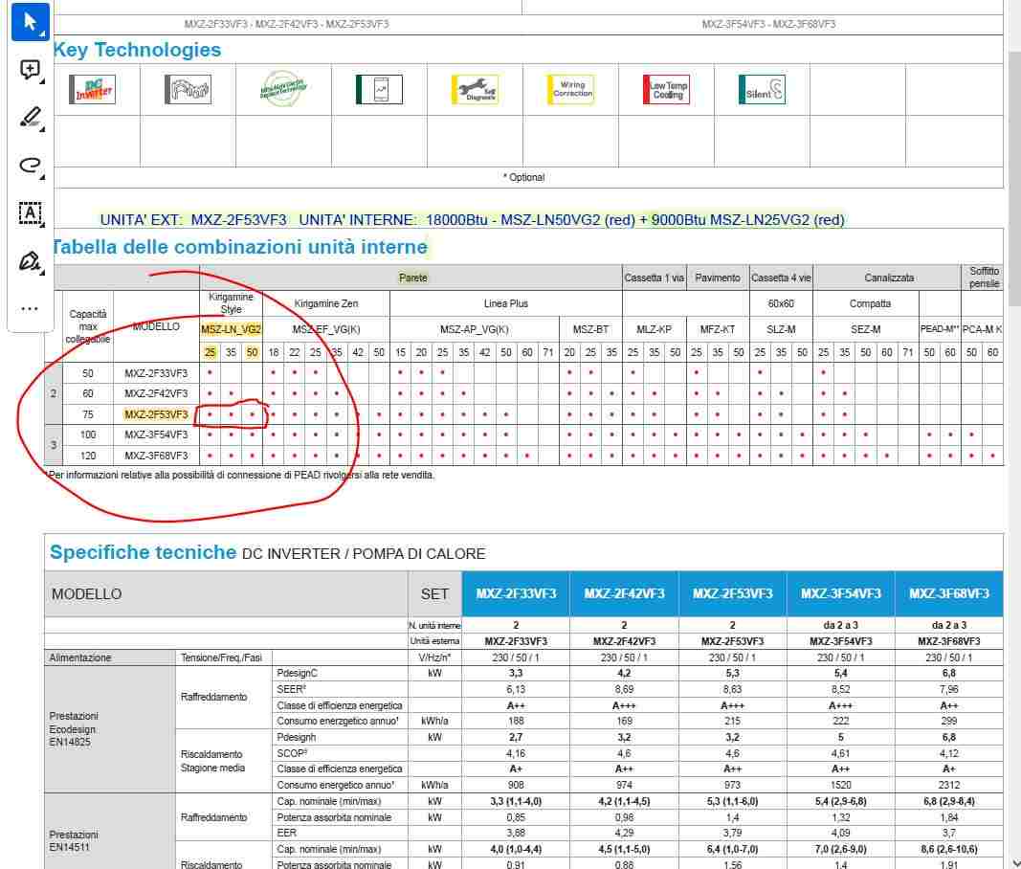Select the text box tool
Viewport: 1021px width, 869px height.
pos(30,213)
